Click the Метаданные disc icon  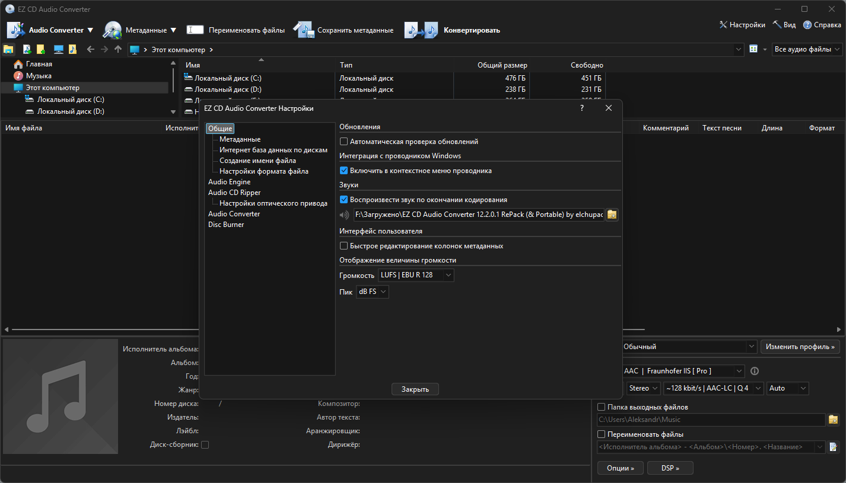tap(112, 30)
